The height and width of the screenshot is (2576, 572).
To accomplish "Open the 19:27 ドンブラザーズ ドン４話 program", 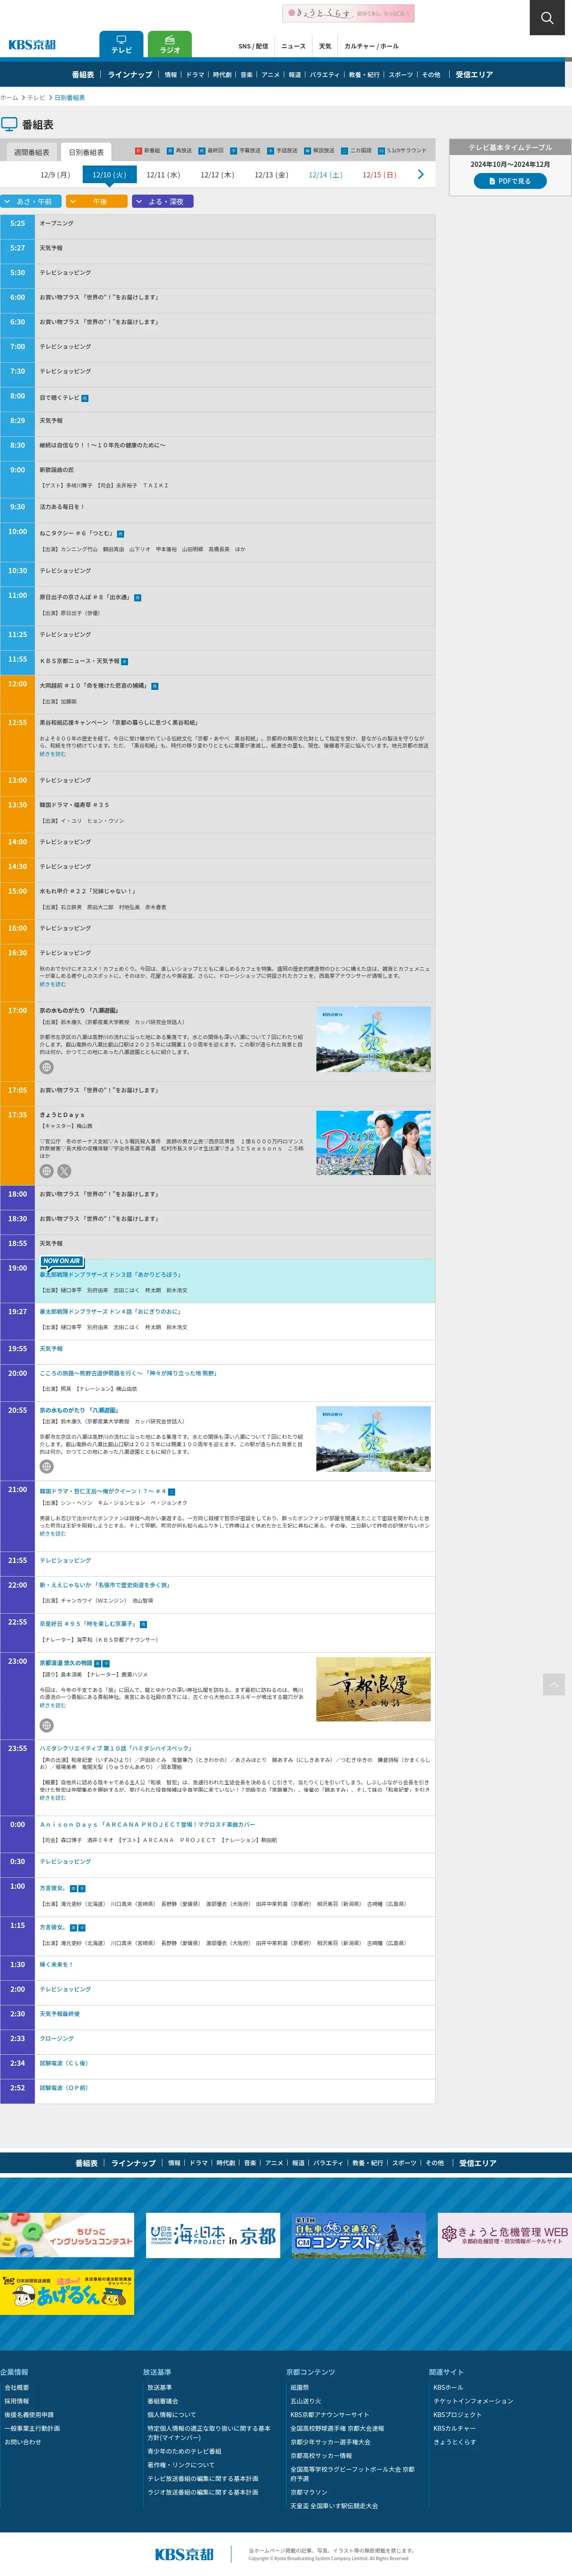I will (110, 1312).
